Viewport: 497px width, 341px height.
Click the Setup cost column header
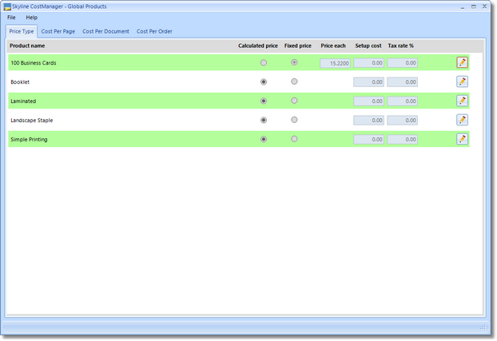(x=368, y=46)
